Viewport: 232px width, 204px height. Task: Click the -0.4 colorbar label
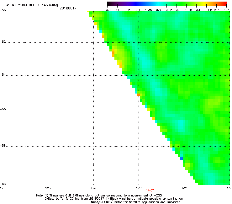(x=137, y=10)
